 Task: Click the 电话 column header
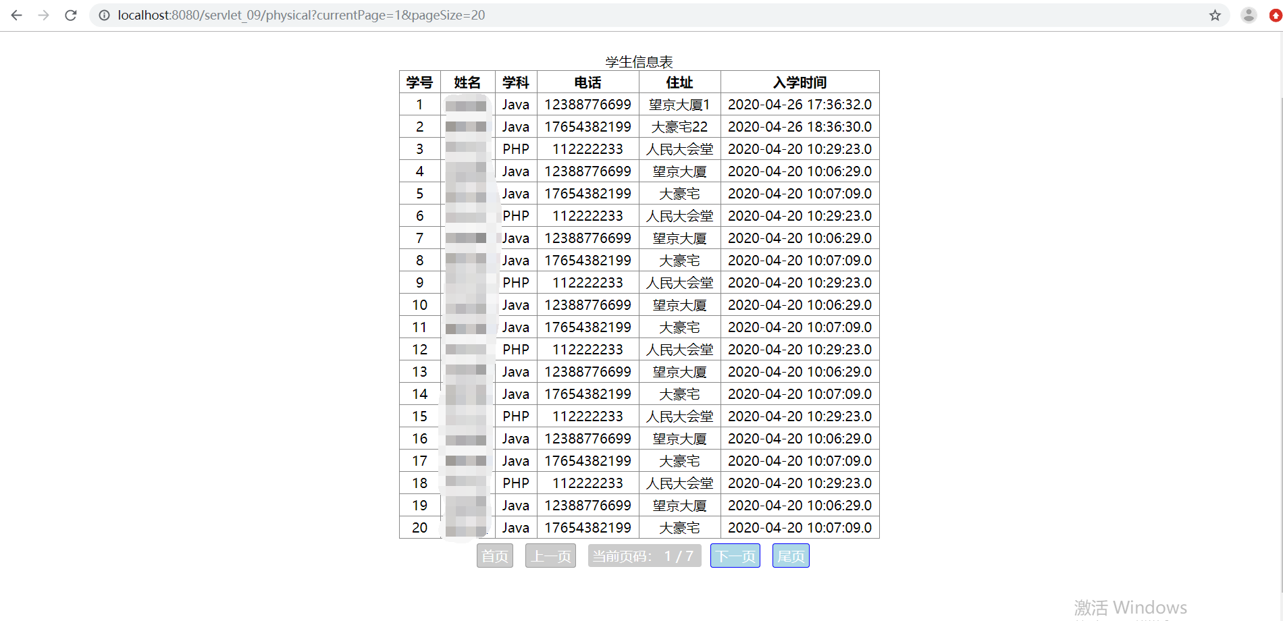(x=588, y=82)
